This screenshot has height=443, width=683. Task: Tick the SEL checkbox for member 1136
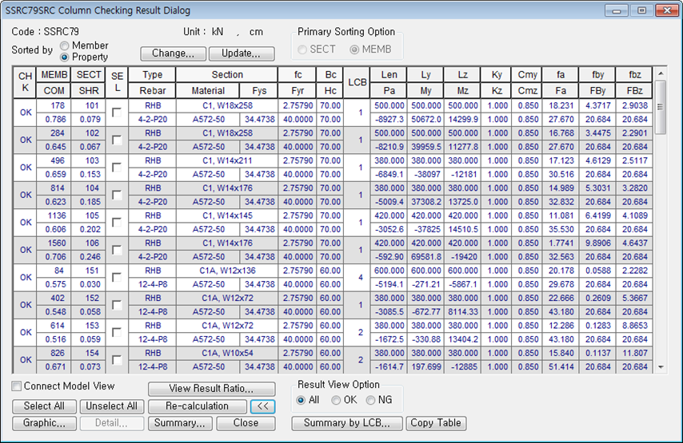tap(117, 222)
